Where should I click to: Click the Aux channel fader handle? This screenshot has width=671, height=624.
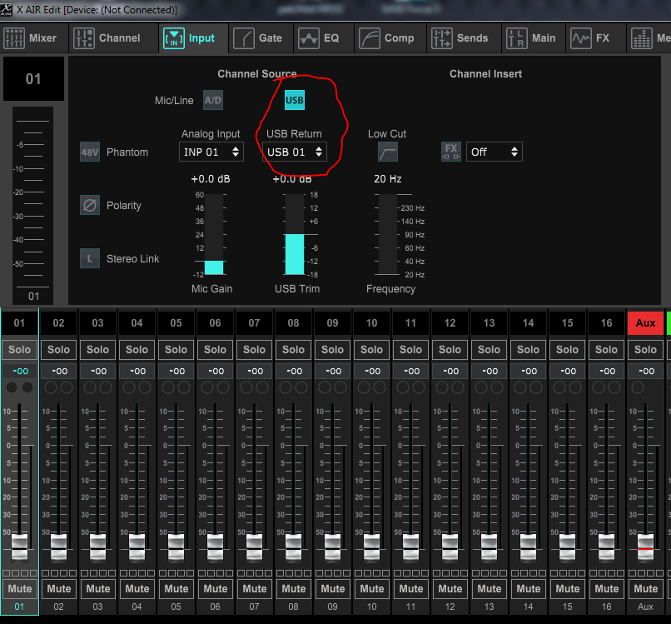click(645, 547)
